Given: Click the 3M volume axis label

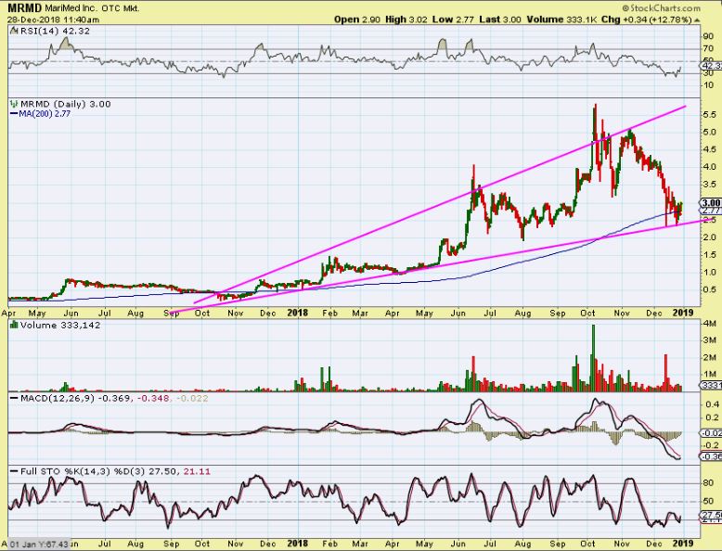Looking at the screenshot, I should point(710,340).
